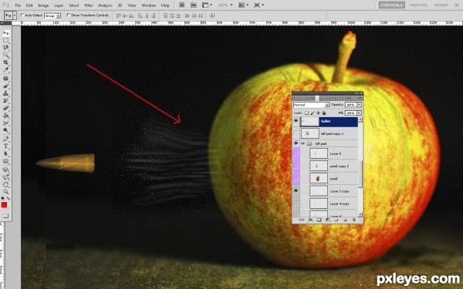
Task: Toggle Lock position icon
Action: (x=318, y=113)
